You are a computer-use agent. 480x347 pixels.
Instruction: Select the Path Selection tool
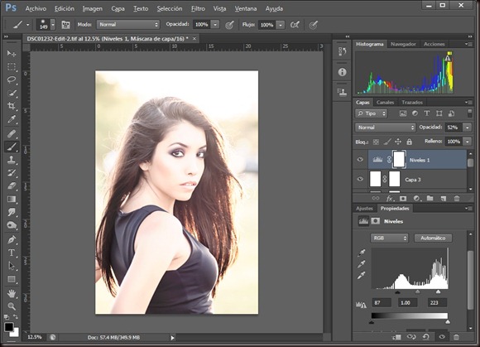[x=12, y=266]
